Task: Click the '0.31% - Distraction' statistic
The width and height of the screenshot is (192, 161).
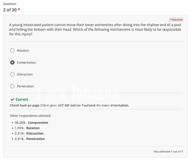Action: point(29,133)
